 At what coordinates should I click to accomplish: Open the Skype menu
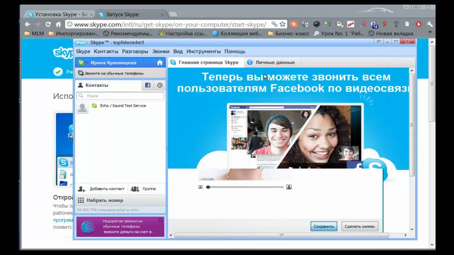click(83, 51)
